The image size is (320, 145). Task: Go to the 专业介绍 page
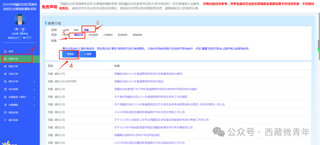point(20,74)
